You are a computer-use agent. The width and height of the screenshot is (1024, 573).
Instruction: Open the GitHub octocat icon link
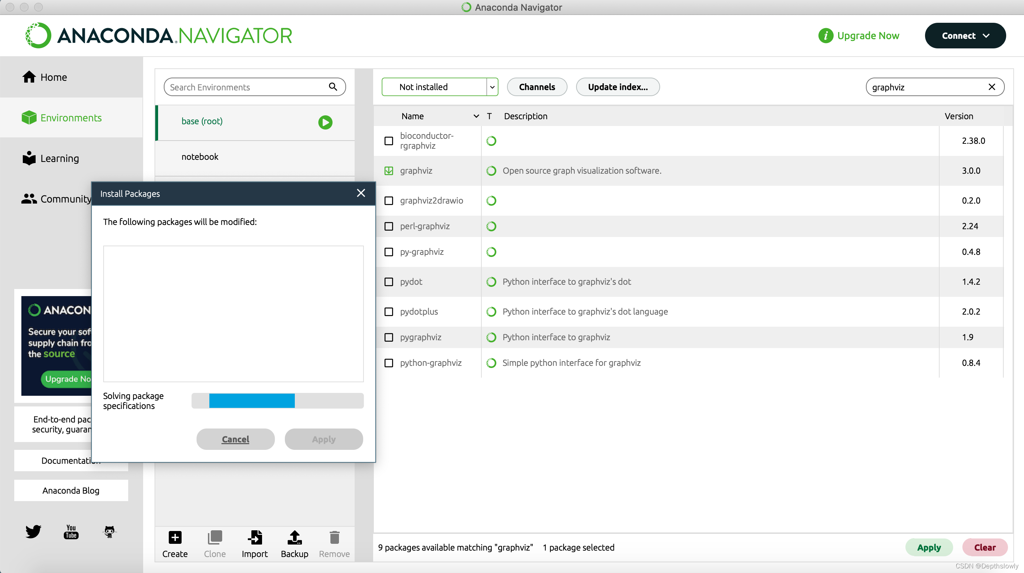pos(109,531)
